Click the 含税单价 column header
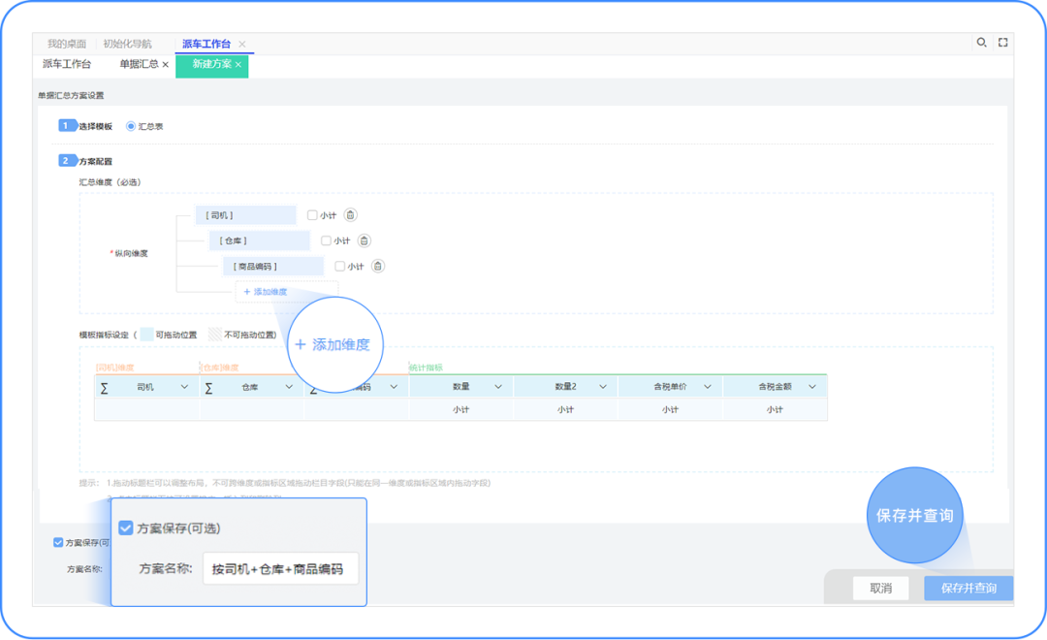 click(x=671, y=387)
